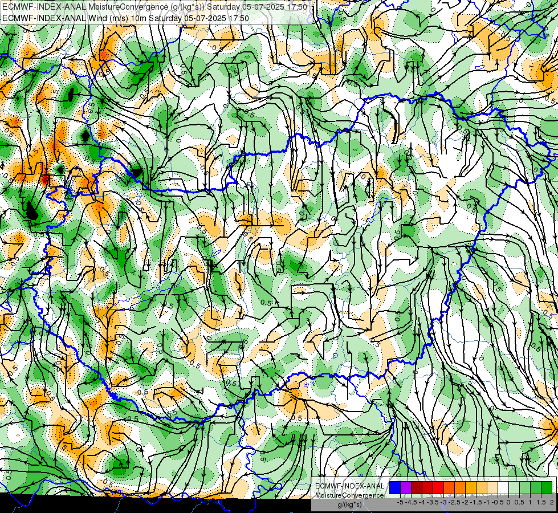Click the purple legend color swatch
Viewport: 558px width, 513px height.
tap(406, 488)
